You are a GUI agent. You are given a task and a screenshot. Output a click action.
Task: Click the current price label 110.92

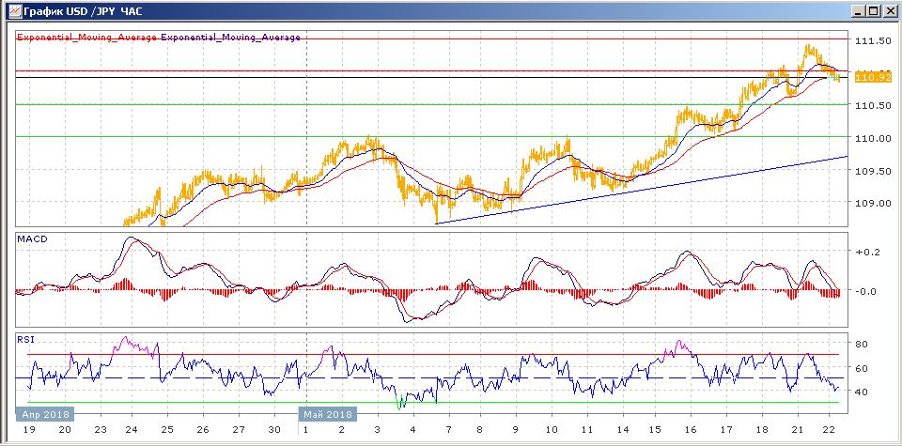pos(873,77)
